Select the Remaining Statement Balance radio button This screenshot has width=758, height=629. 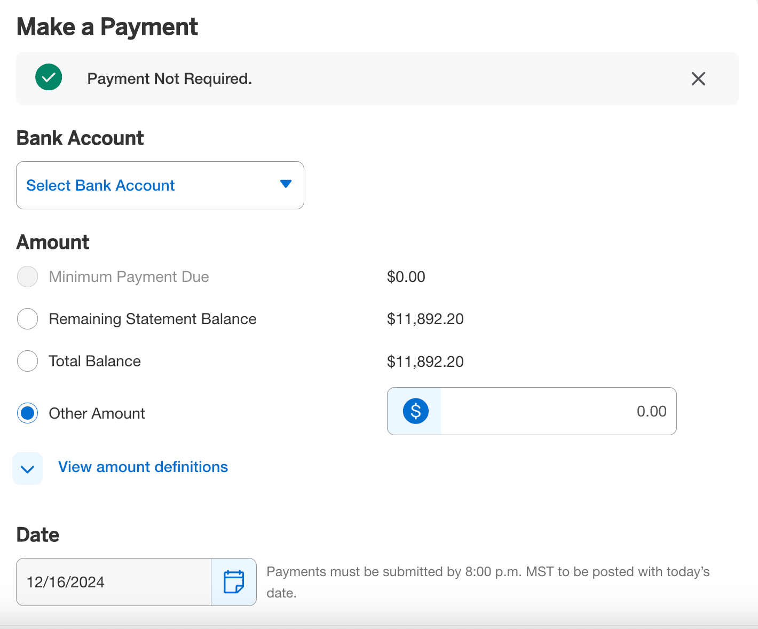click(x=27, y=319)
